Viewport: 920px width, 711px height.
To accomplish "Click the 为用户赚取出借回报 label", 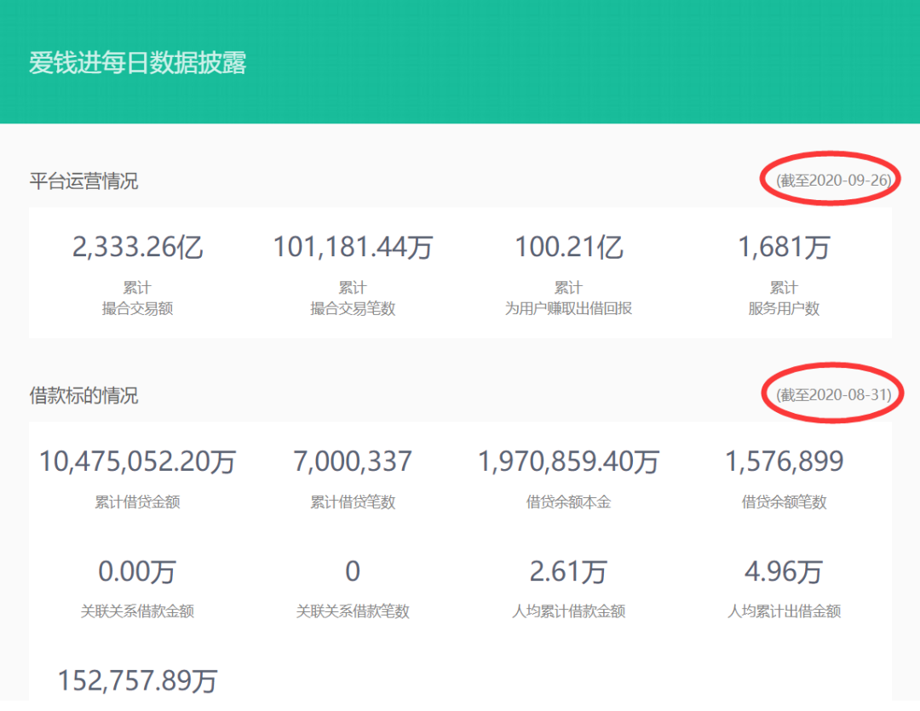I will [568, 308].
